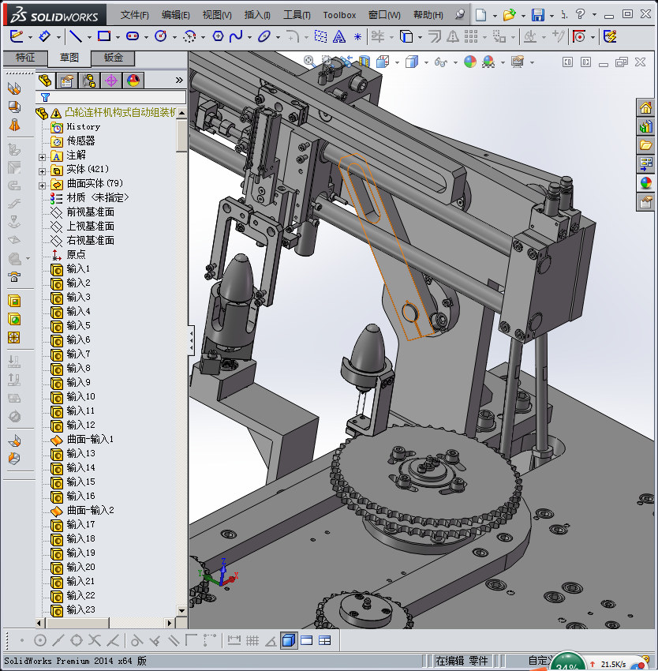Expand the 实体(421) folder in the tree

pyautogui.click(x=43, y=170)
